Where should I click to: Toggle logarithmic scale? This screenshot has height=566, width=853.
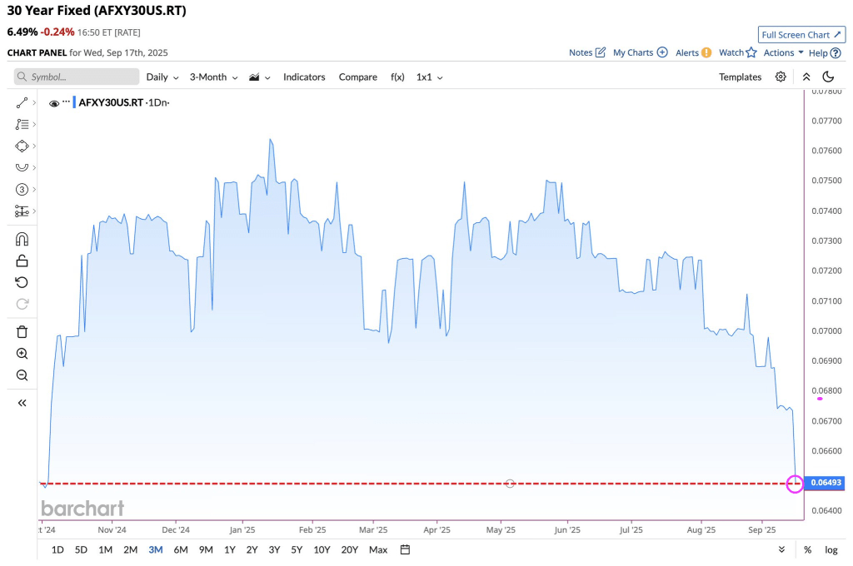tap(831, 549)
